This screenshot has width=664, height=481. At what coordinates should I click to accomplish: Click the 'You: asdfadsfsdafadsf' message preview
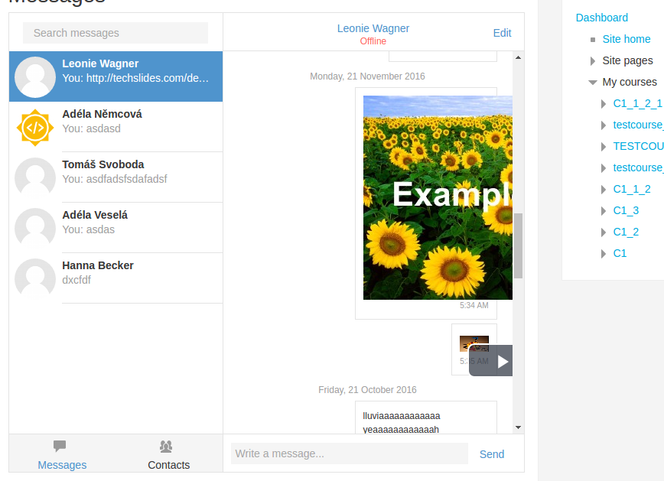pos(115,179)
